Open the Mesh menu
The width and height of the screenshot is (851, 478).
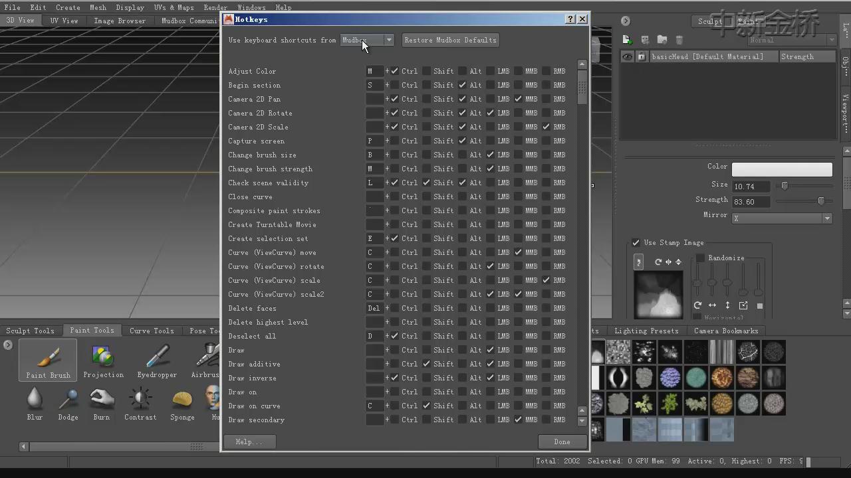pos(98,7)
